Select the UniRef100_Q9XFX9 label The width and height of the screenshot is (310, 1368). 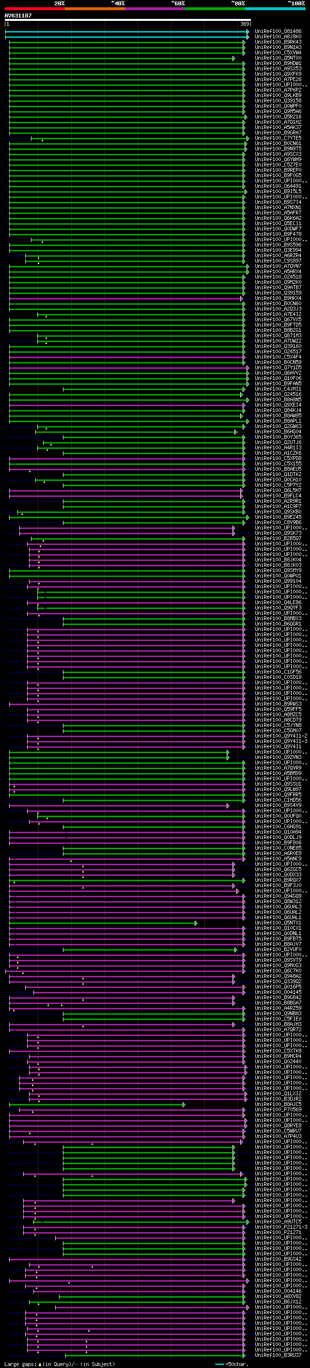click(x=278, y=74)
